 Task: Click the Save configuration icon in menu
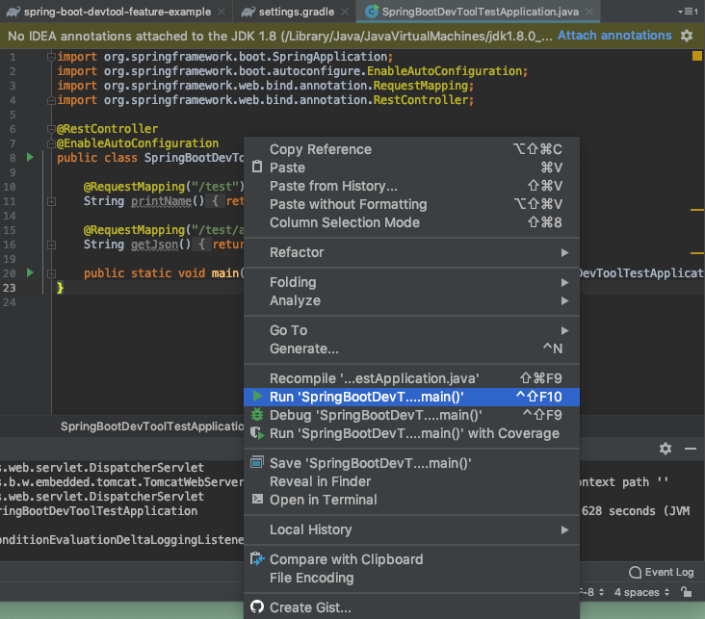257,462
